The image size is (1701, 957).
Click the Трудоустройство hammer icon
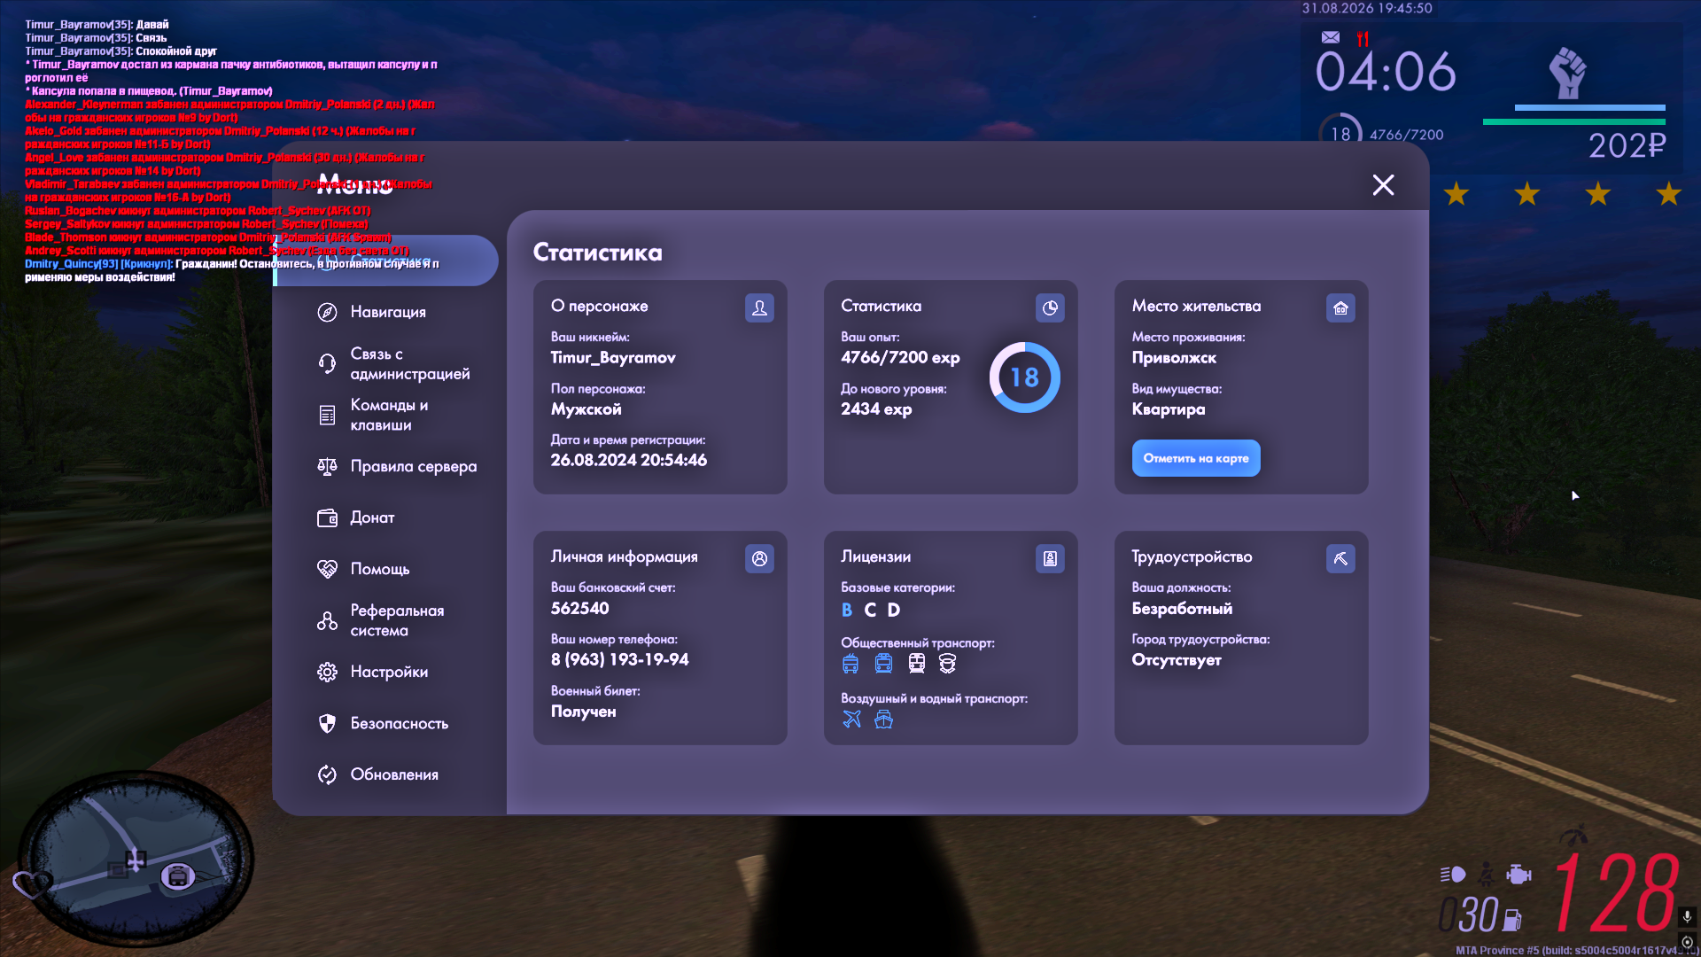click(1340, 558)
